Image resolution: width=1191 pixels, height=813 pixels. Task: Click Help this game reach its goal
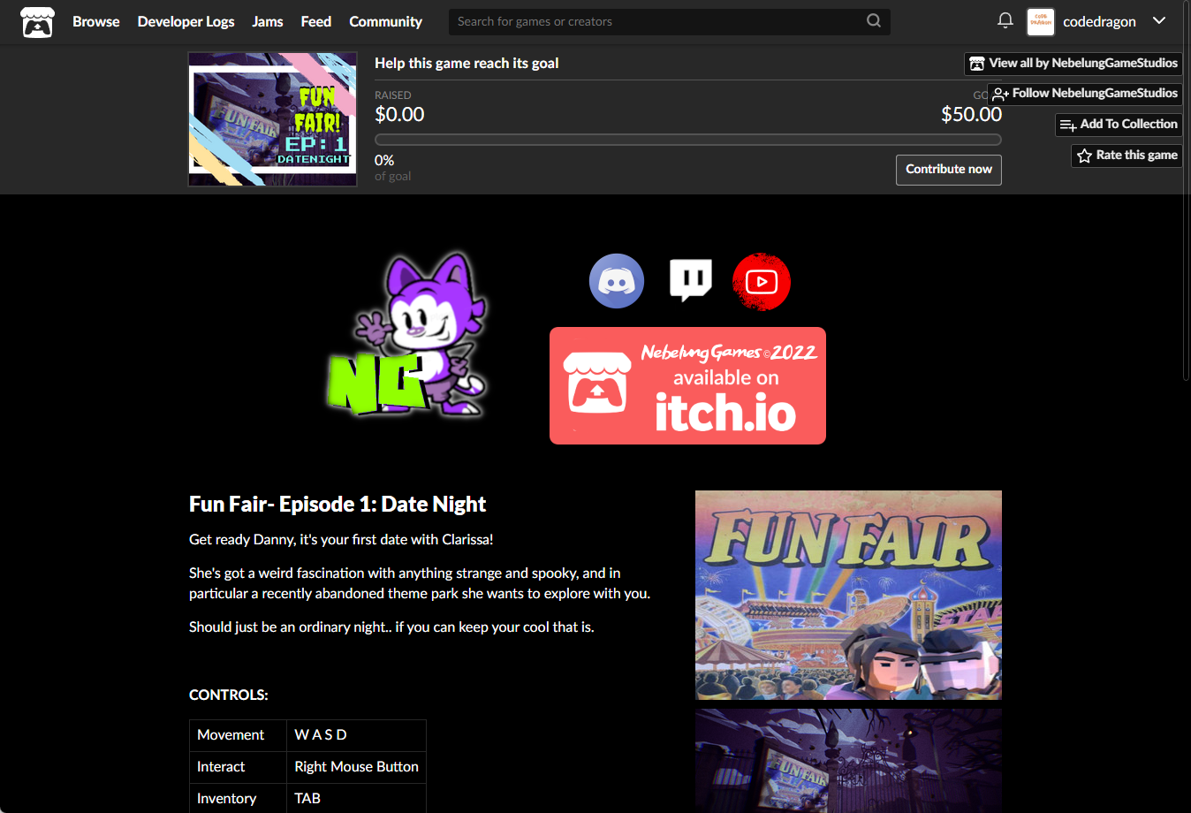[x=467, y=64]
